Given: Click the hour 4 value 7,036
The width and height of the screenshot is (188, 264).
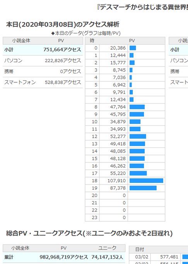Looking at the screenshot, I should (x=119, y=77).
